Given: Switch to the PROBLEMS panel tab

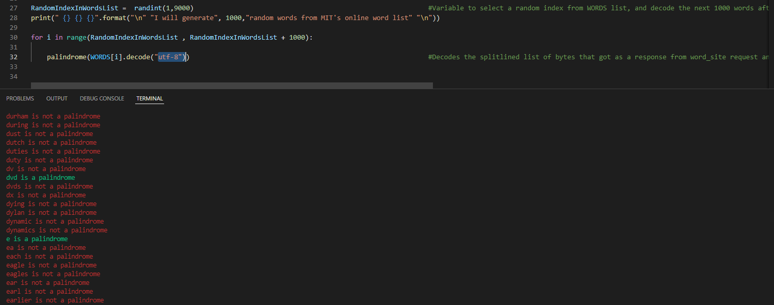Looking at the screenshot, I should click(20, 98).
